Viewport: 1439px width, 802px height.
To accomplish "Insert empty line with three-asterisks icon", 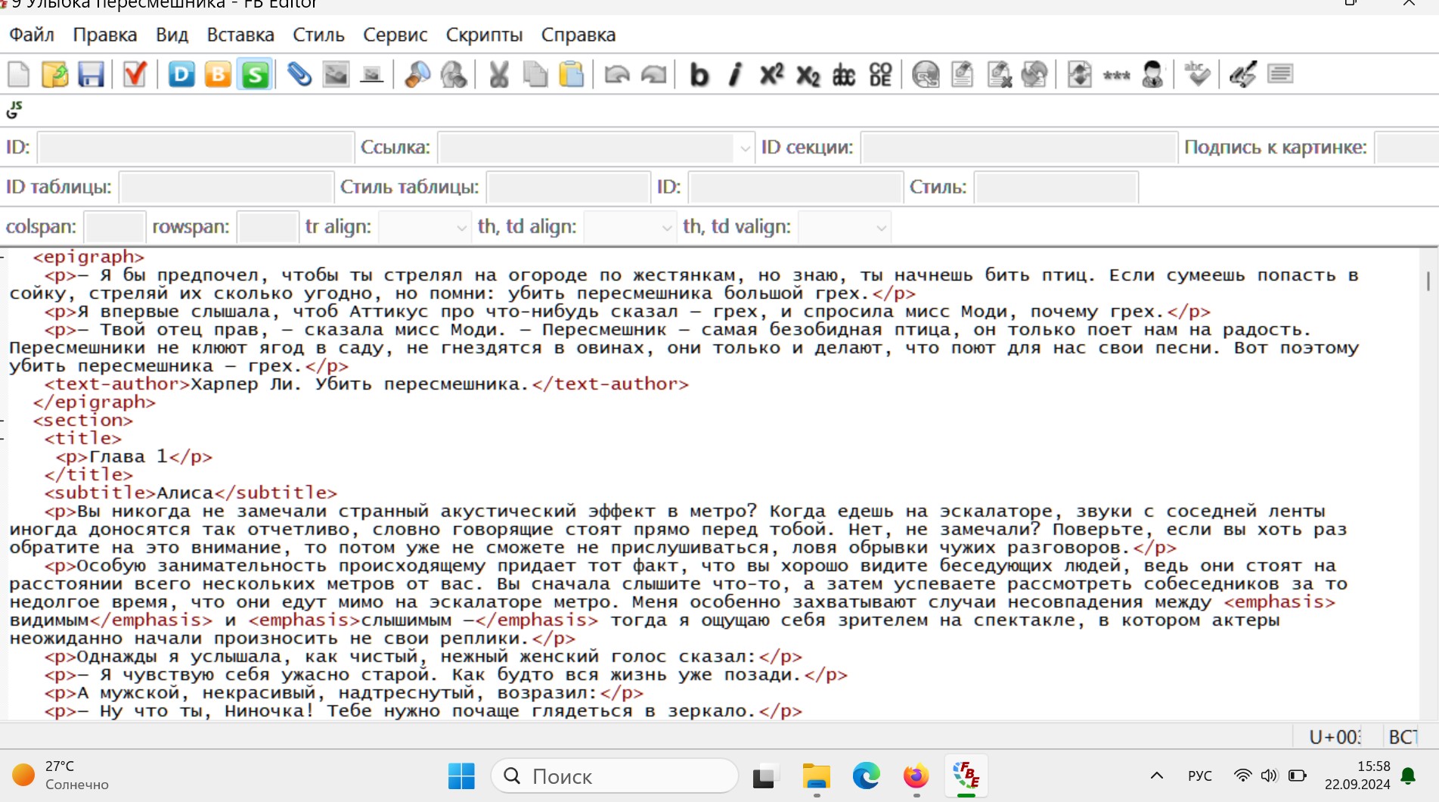I will click(1116, 74).
